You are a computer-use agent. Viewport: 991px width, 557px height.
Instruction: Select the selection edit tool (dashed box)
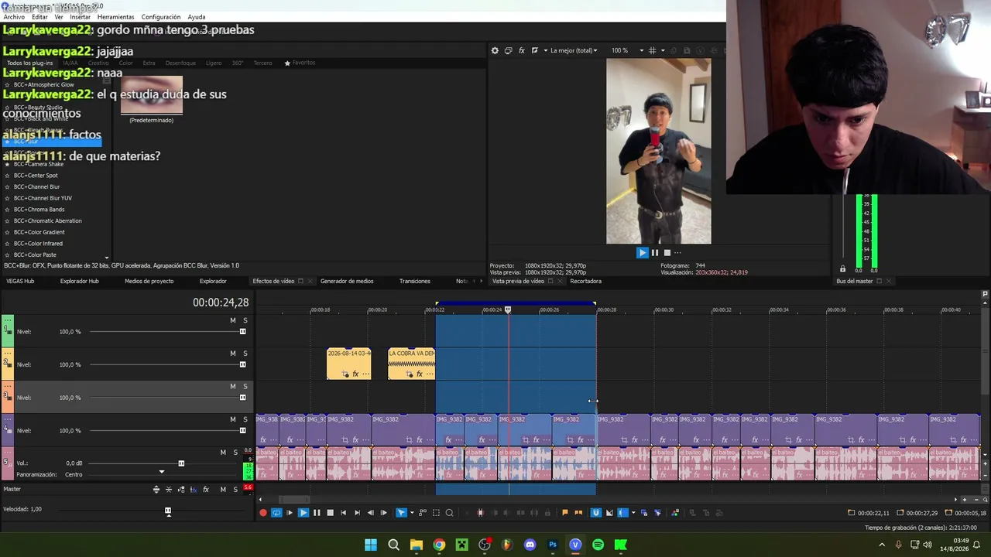pos(436,512)
